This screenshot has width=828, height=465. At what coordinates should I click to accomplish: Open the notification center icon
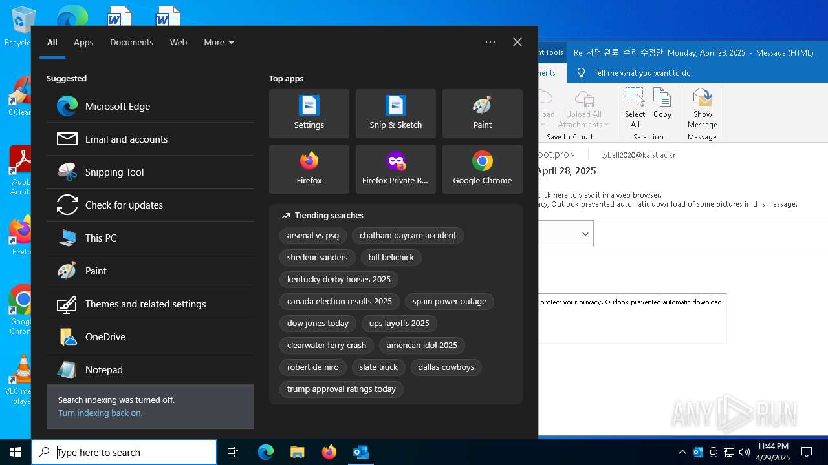coord(807,452)
